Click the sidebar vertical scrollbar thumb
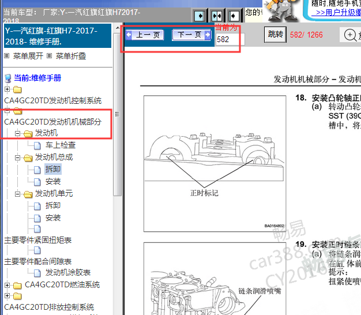The image size is (361, 315). tap(118, 114)
